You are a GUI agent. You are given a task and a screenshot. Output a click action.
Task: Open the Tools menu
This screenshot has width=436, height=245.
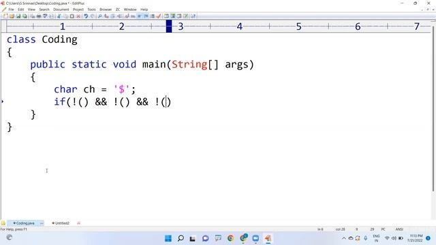91,10
